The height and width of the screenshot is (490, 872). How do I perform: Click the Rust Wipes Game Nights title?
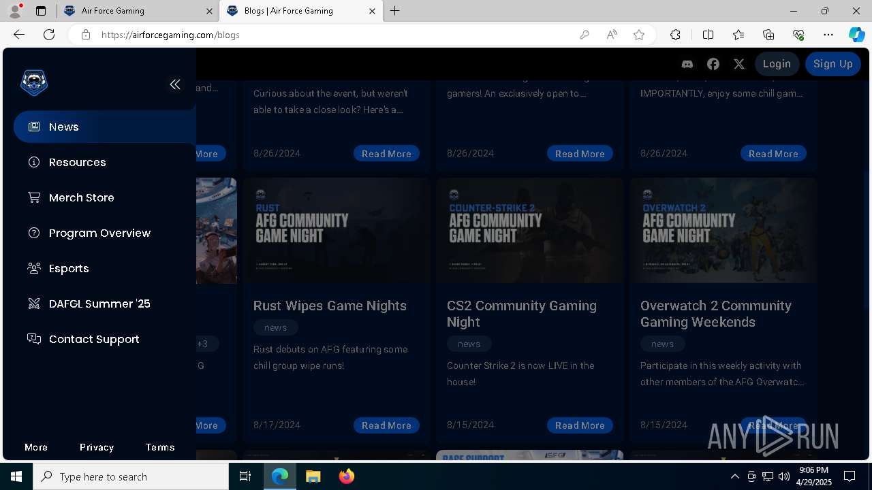330,306
